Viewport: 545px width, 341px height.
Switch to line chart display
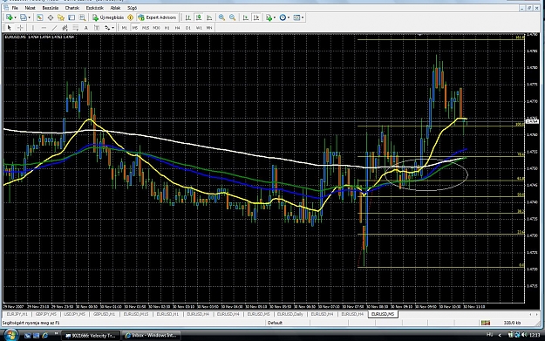[209, 17]
